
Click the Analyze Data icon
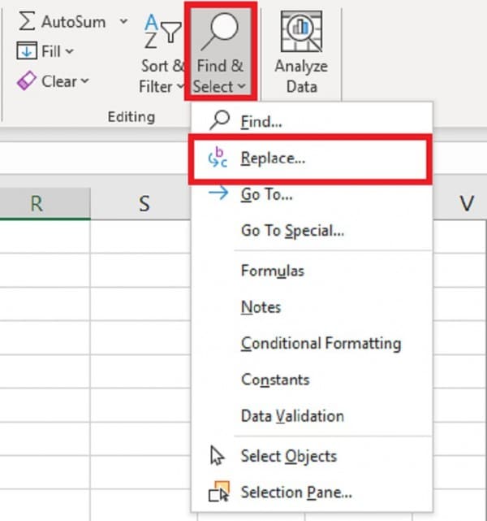[301, 31]
